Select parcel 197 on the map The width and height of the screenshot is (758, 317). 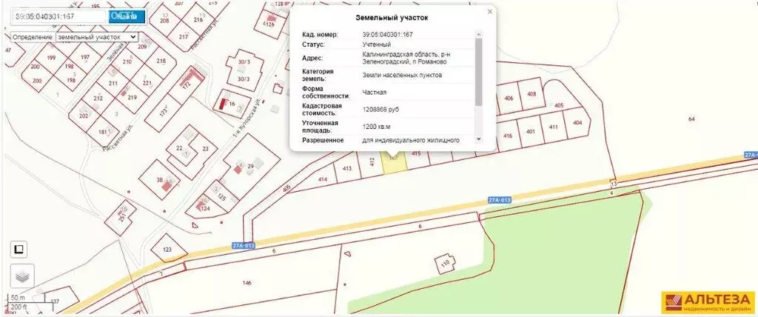[84, 57]
